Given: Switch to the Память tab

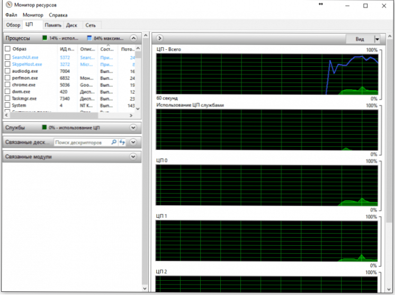Looking at the screenshot, I should [53, 25].
